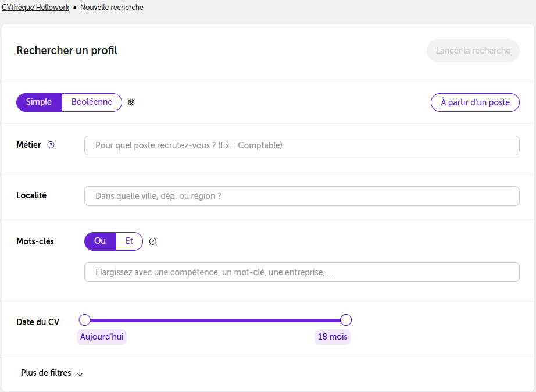Click the Localité label
The height and width of the screenshot is (392, 536).
click(31, 195)
